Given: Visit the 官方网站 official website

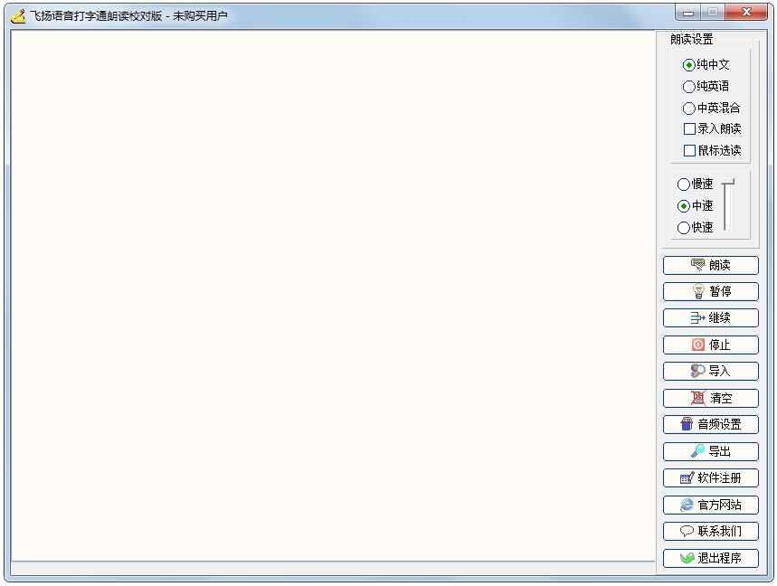Looking at the screenshot, I should click(711, 506).
